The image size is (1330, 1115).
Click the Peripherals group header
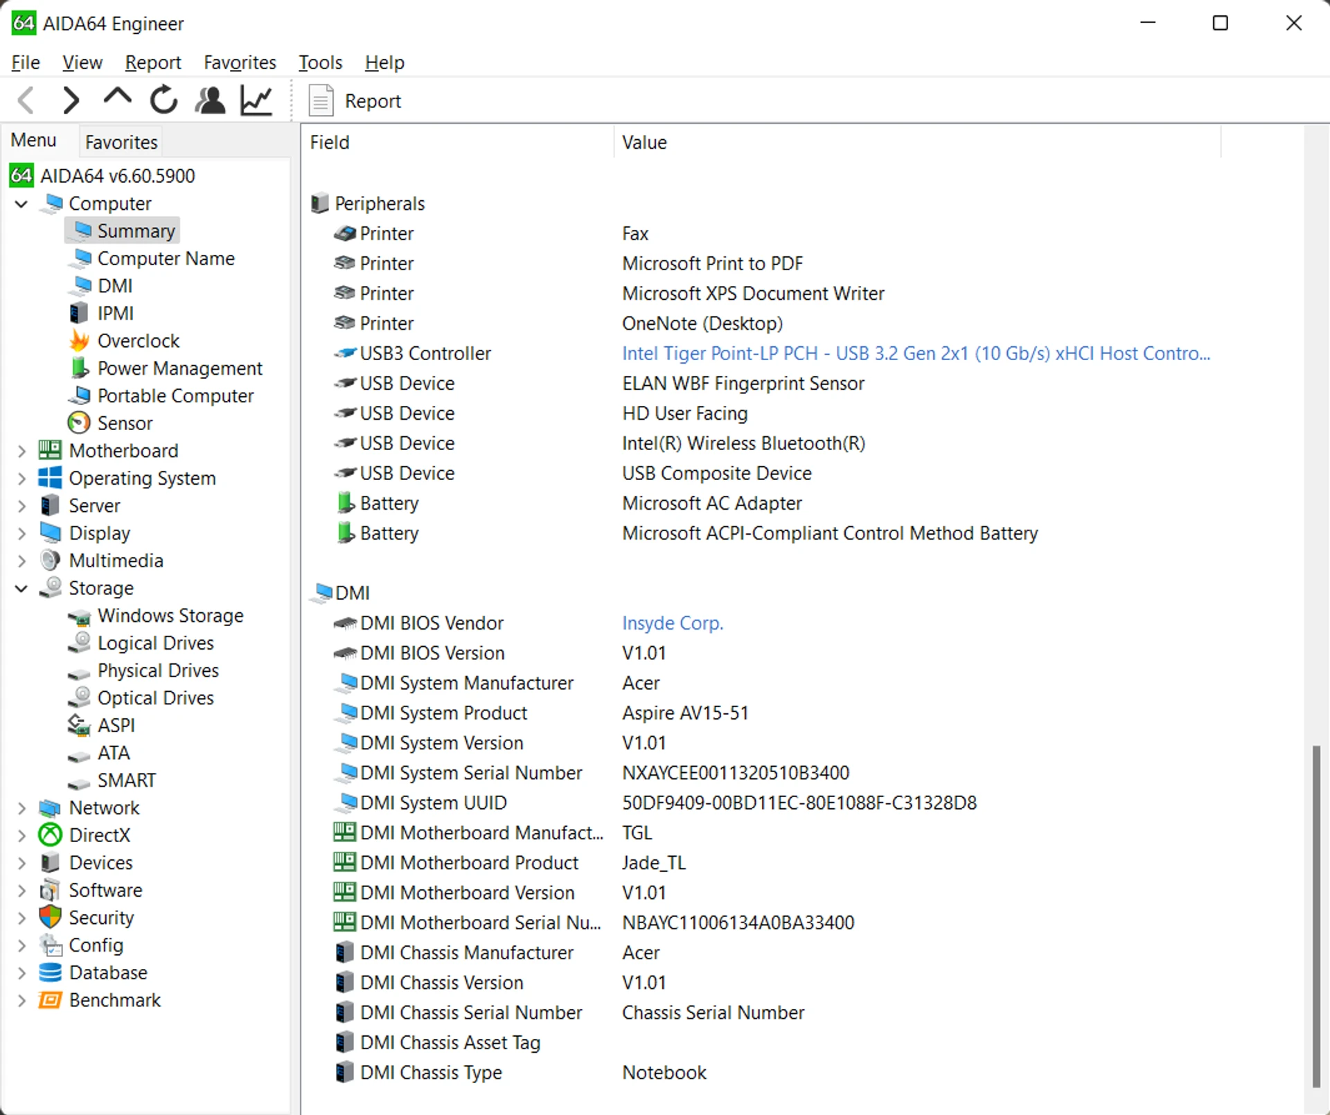click(368, 204)
